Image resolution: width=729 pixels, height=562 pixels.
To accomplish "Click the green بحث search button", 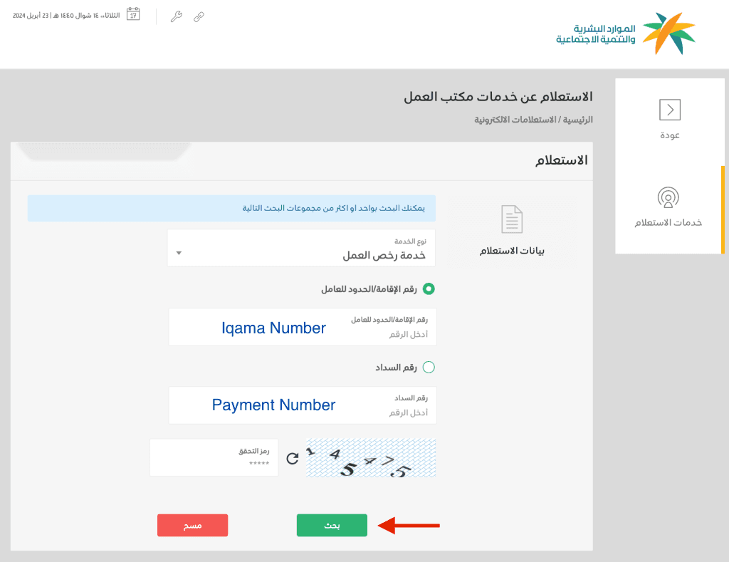I will 332,525.
